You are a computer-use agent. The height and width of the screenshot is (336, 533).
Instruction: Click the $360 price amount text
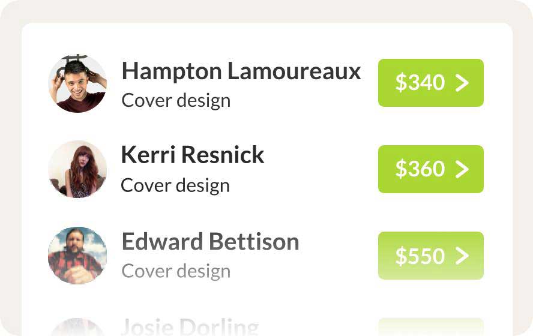click(420, 169)
